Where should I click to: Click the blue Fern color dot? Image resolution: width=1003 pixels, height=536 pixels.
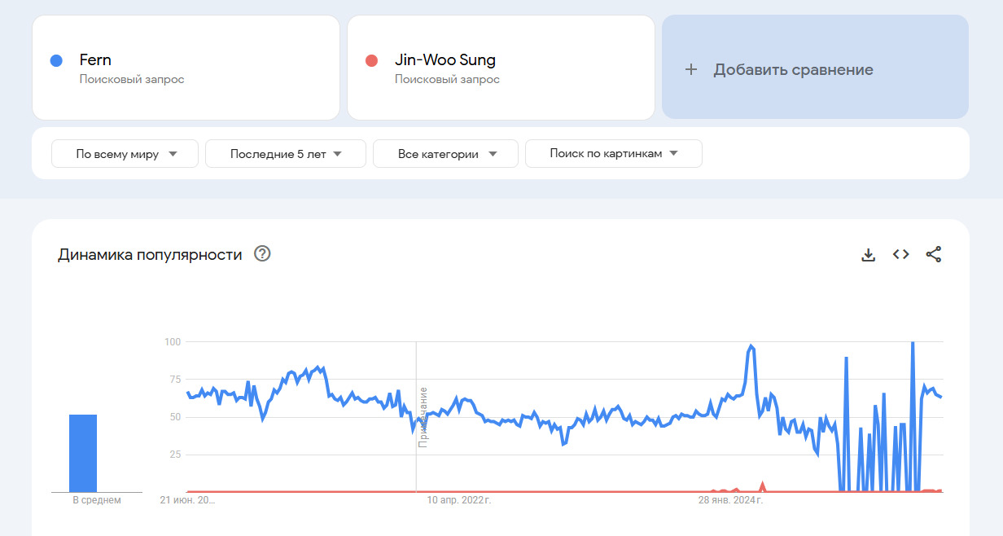(x=56, y=60)
